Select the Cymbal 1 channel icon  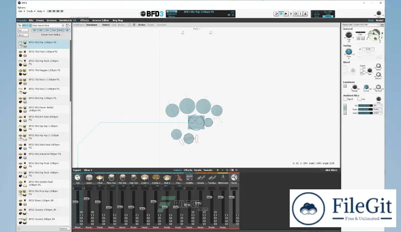pos(156,177)
